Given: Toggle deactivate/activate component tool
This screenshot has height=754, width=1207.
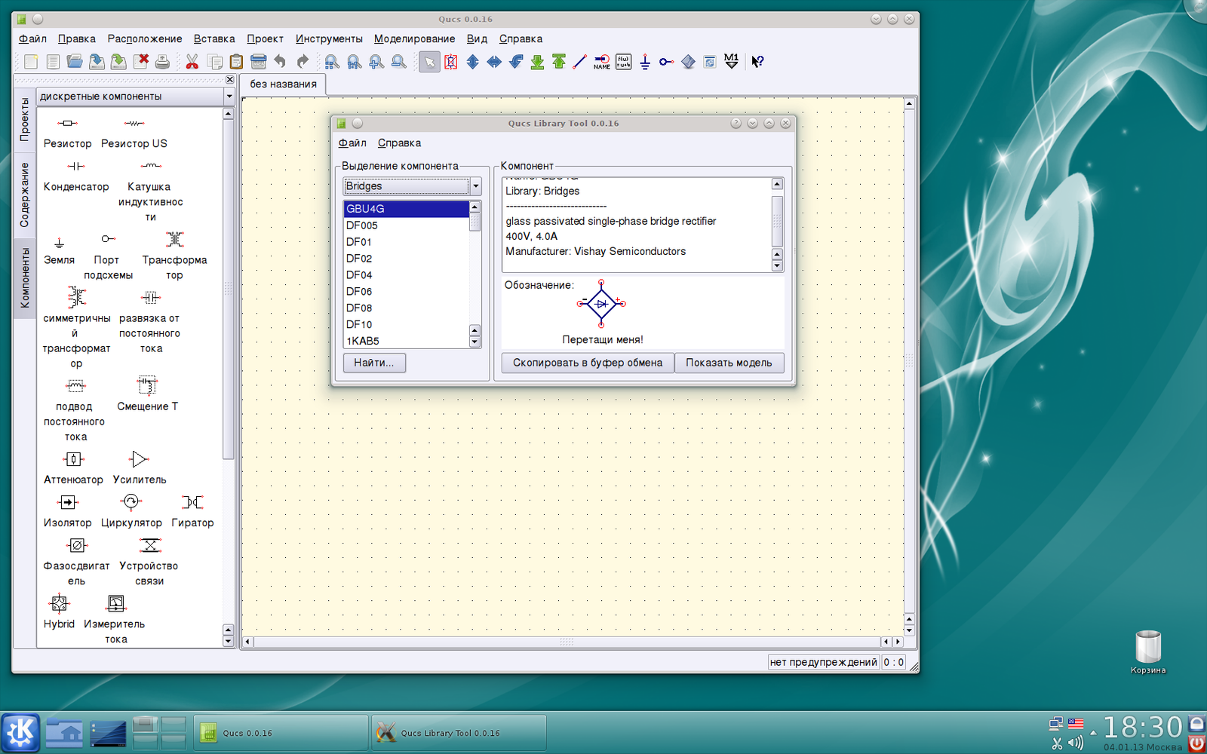Looking at the screenshot, I should (450, 62).
